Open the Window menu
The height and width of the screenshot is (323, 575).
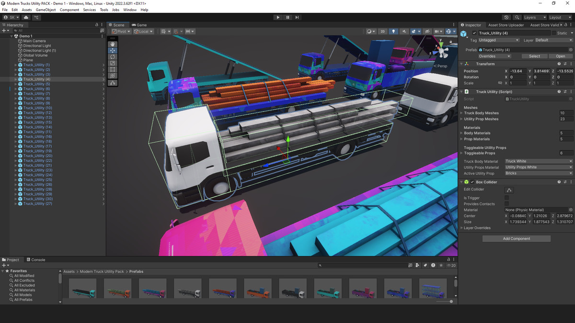(x=130, y=10)
